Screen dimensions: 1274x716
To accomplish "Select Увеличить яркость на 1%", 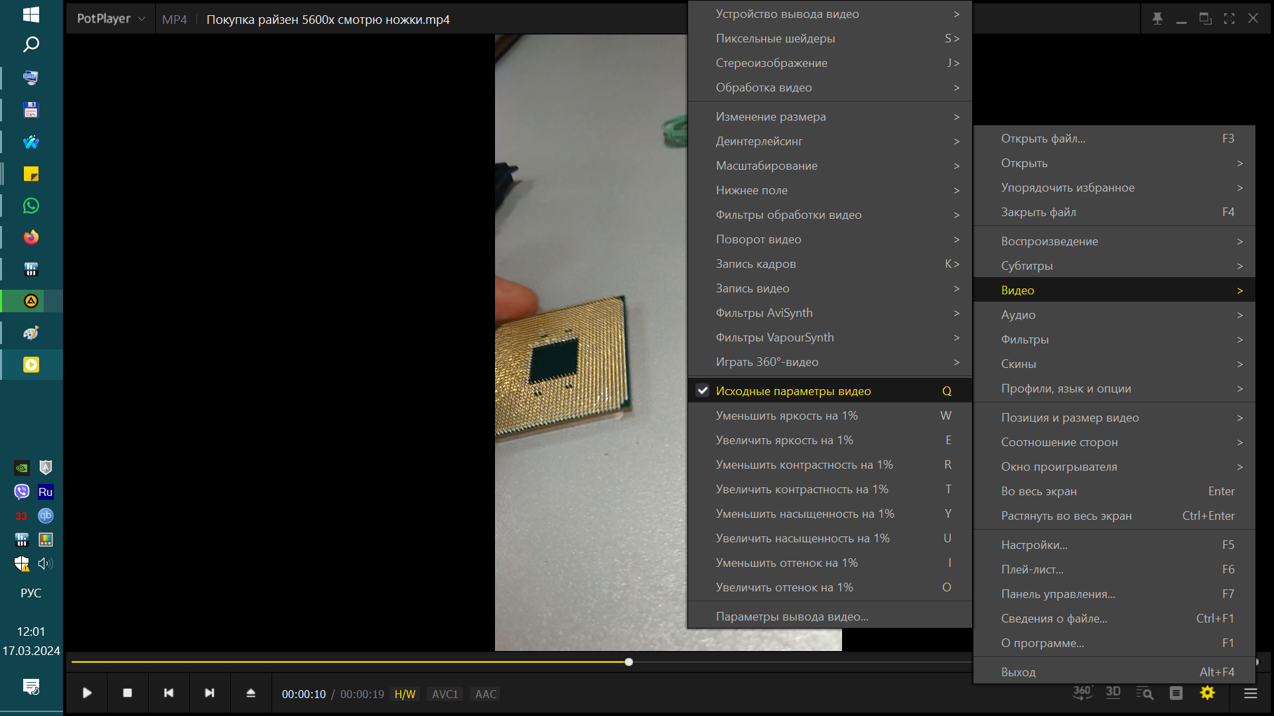I will pos(784,440).
